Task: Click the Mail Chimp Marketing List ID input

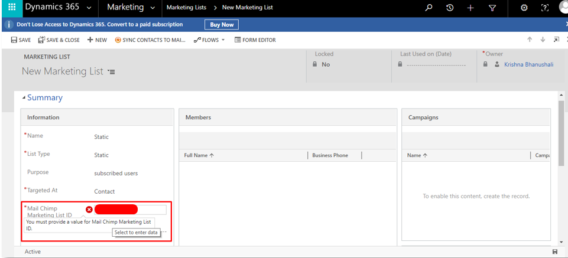Action: click(x=130, y=210)
